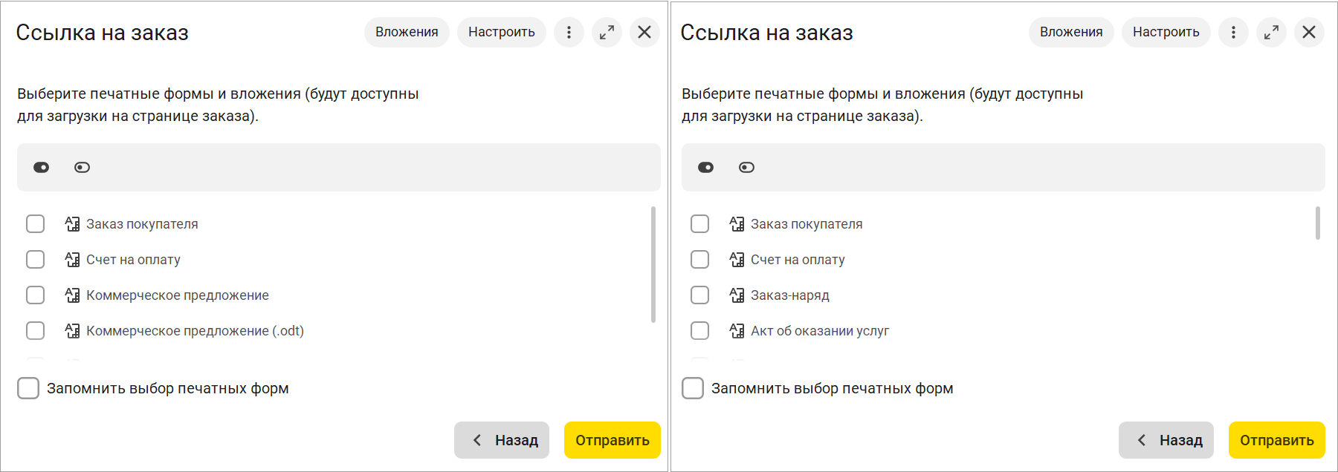The width and height of the screenshot is (1338, 472).
Task: Close the left Ссылка на заказ dialog
Action: click(644, 33)
